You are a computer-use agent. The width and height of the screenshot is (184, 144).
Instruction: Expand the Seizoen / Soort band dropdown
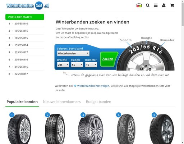click(73, 53)
